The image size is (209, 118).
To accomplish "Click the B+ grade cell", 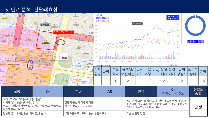I will pyautogui.click(x=48, y=91).
